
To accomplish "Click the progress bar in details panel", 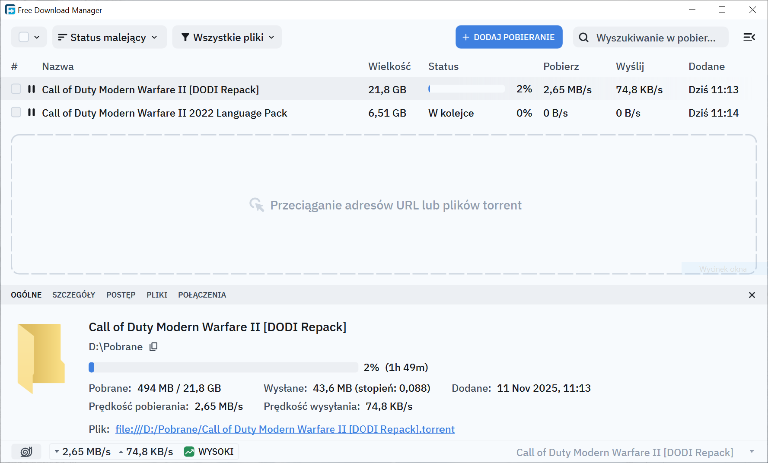I will [223, 368].
